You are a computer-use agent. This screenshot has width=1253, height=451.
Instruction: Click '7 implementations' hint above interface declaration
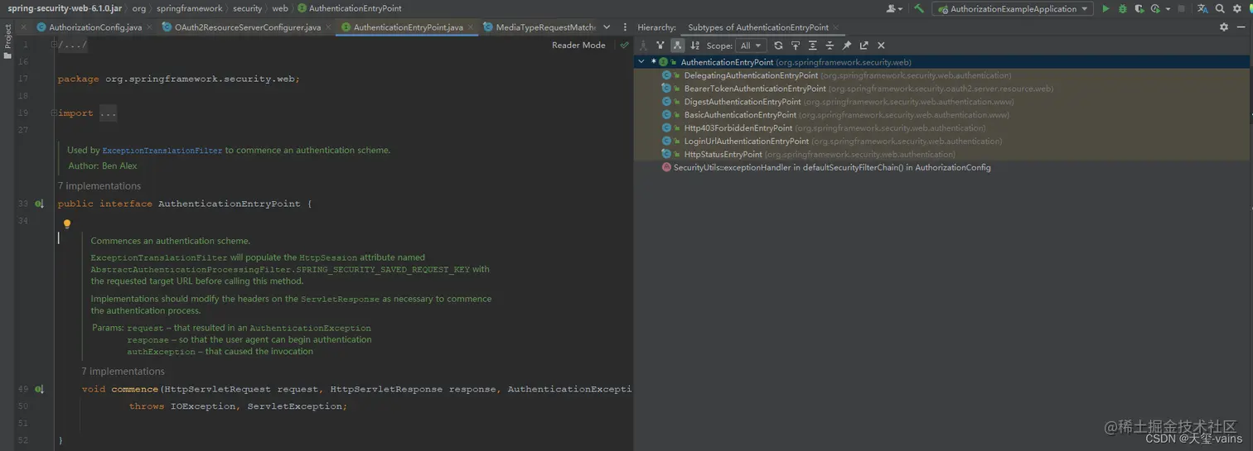[99, 186]
